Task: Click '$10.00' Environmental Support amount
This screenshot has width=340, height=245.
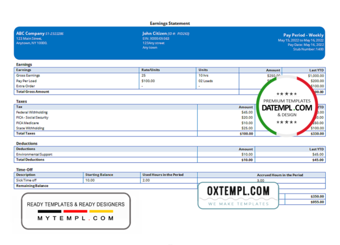Action: coord(247,154)
